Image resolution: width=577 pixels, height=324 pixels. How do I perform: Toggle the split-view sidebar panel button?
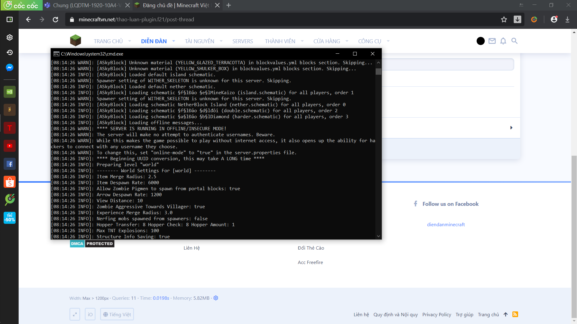pos(10,19)
